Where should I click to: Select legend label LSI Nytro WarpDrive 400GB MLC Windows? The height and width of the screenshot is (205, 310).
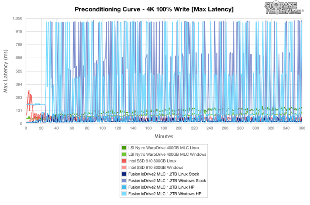(167, 154)
